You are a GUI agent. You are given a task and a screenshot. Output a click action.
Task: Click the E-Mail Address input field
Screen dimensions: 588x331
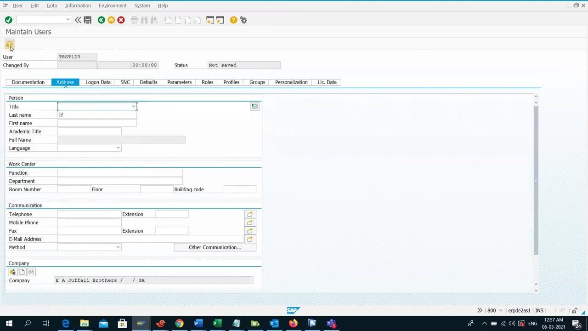[151, 239]
